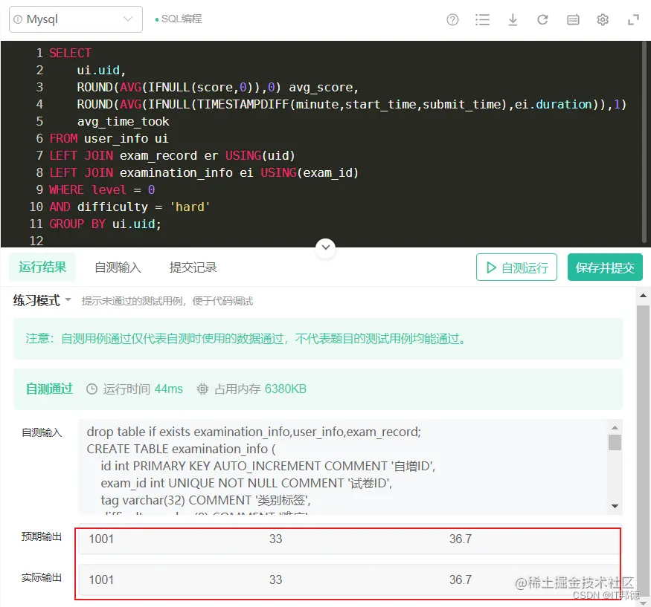The width and height of the screenshot is (651, 607).
Task: Click the line 'GROUP BY ui.uid;'
Action: [x=105, y=224]
